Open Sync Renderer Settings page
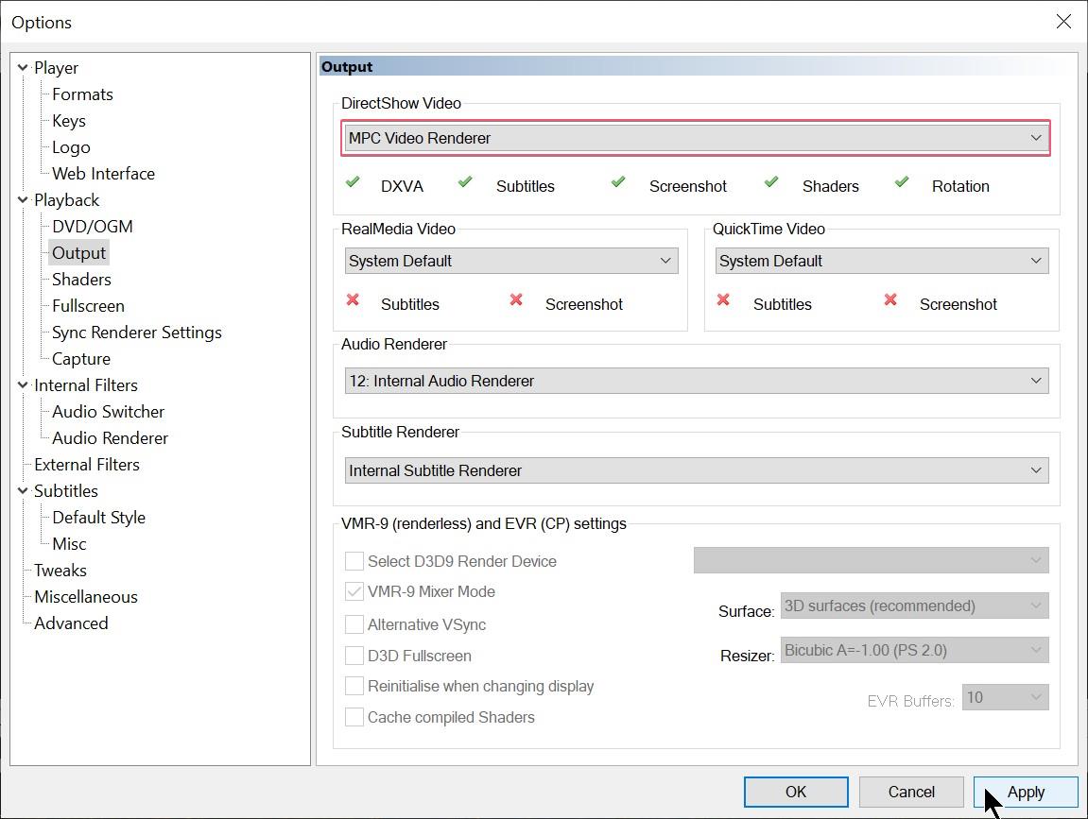 click(x=137, y=333)
